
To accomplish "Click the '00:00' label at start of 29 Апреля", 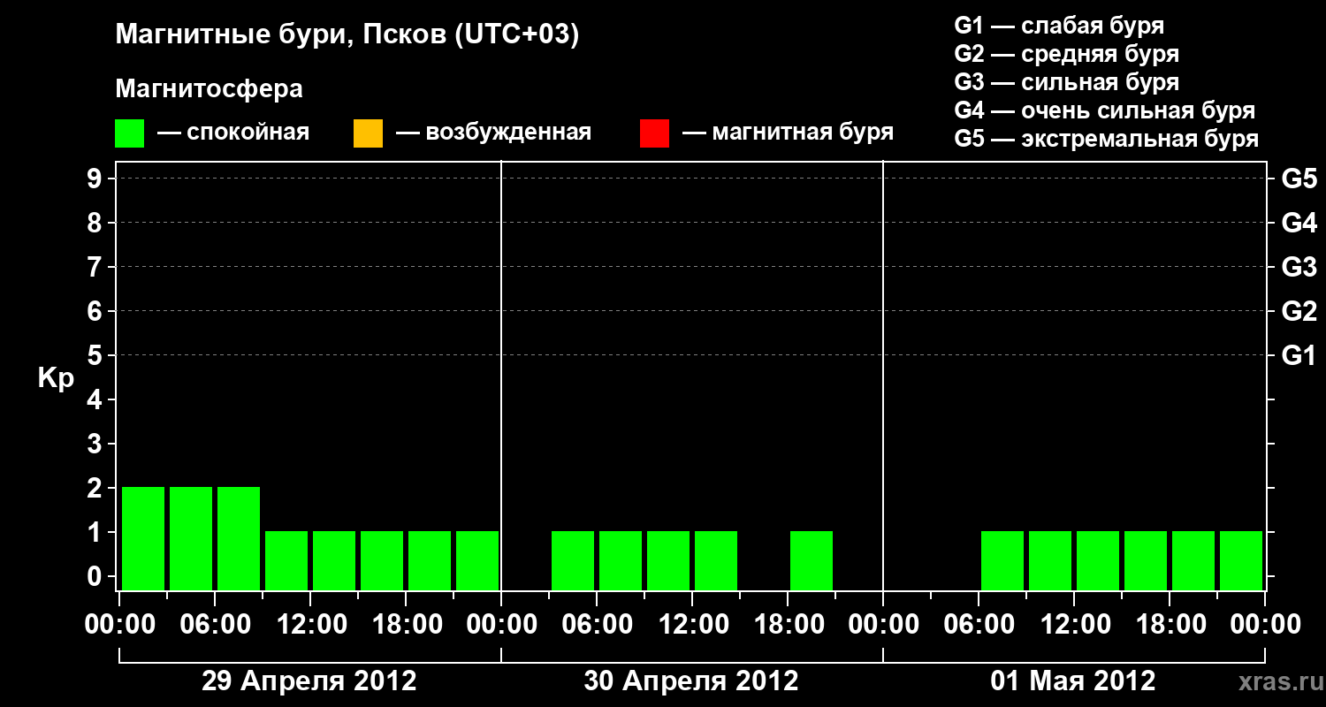I will tap(119, 625).
